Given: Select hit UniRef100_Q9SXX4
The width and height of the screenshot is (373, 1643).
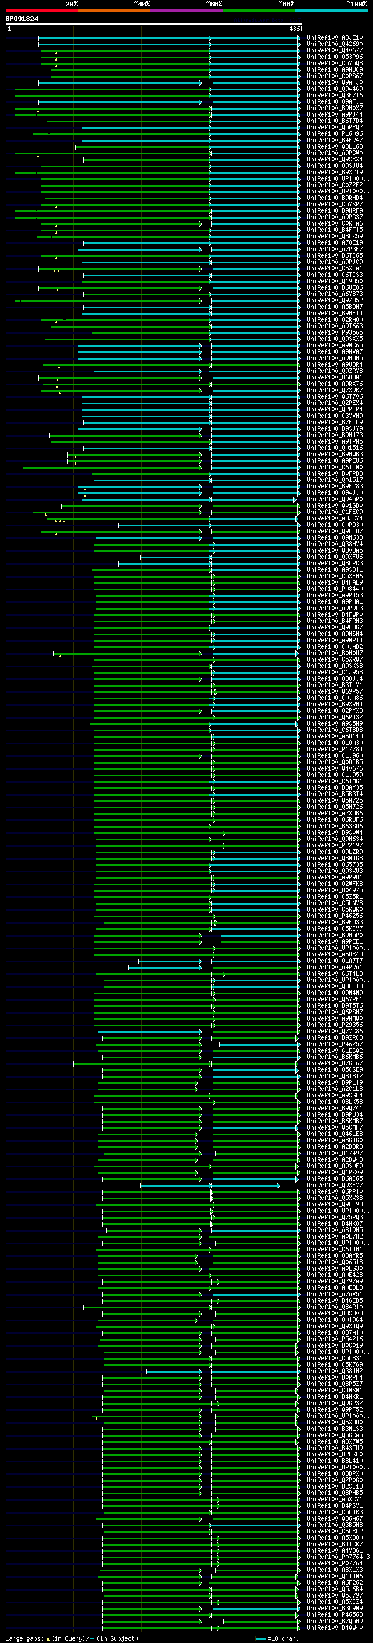Looking at the screenshot, I should [x=335, y=160].
